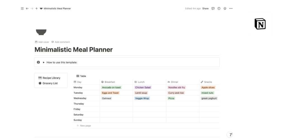Screen dimensions: 281x140
Task: Click the Share button
Action: (206, 9)
